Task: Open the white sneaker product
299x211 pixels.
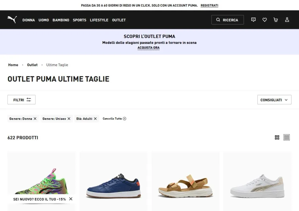Action: (257, 181)
